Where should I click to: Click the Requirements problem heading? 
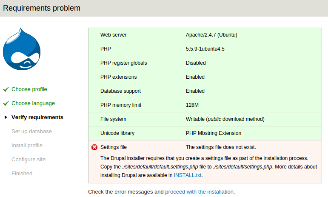42,8
